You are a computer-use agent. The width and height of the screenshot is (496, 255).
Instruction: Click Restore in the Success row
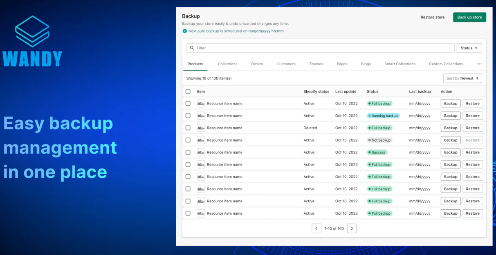(x=473, y=153)
